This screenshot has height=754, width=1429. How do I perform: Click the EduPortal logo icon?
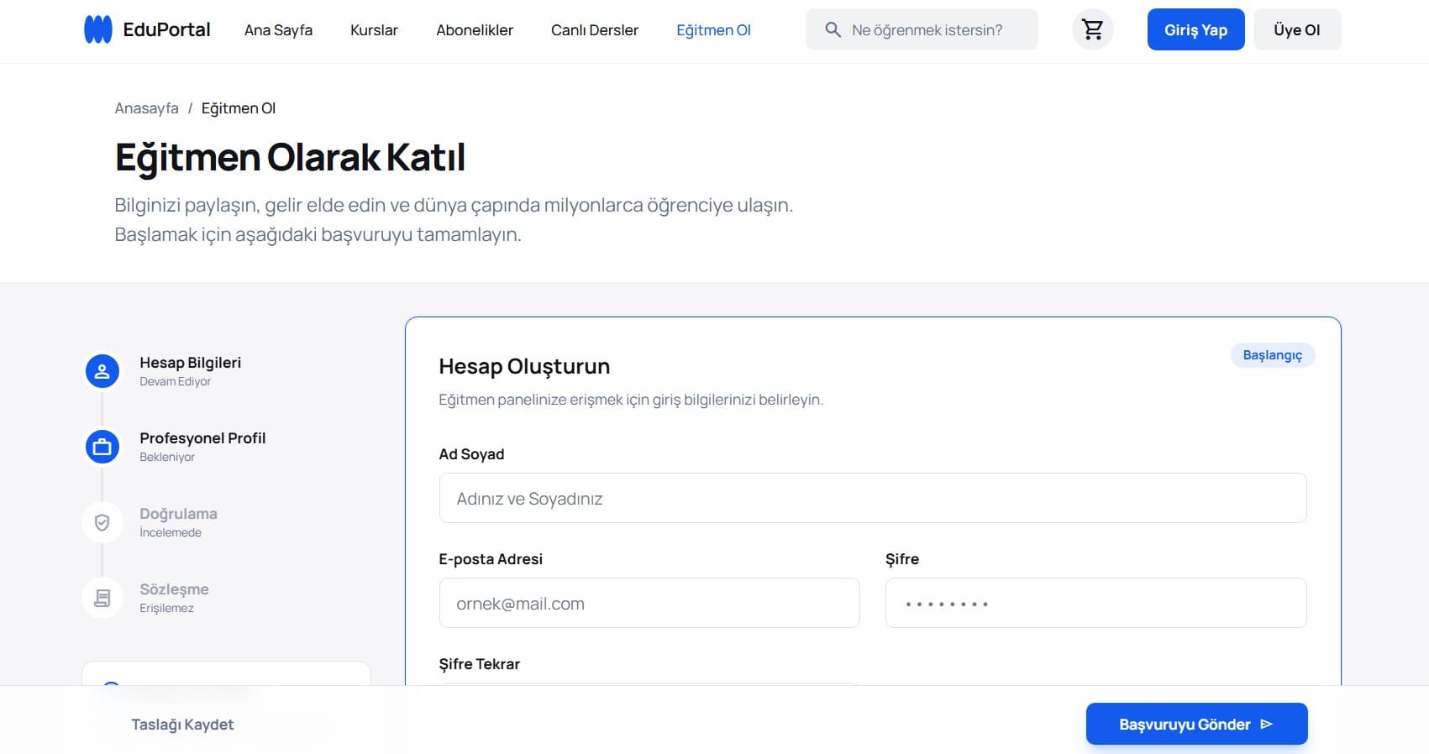click(x=98, y=30)
